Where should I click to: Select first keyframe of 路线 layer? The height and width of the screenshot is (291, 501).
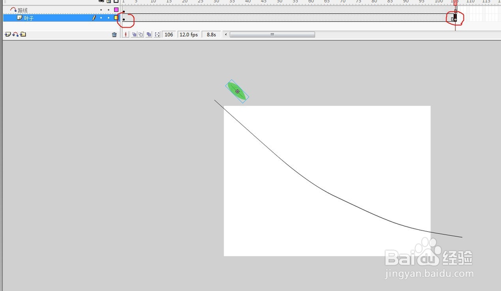(124, 11)
